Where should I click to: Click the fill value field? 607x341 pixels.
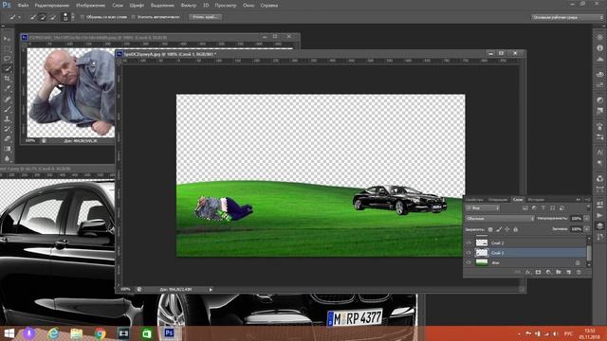[x=576, y=229]
